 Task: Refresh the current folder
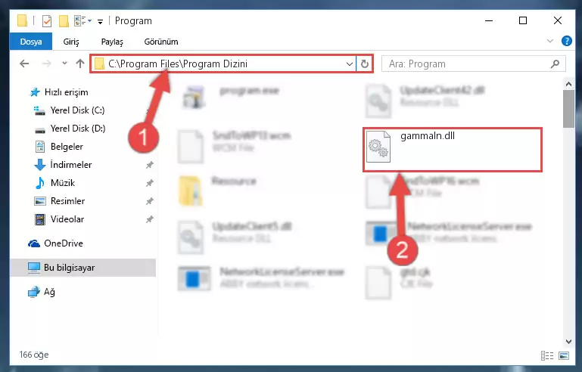[x=365, y=64]
